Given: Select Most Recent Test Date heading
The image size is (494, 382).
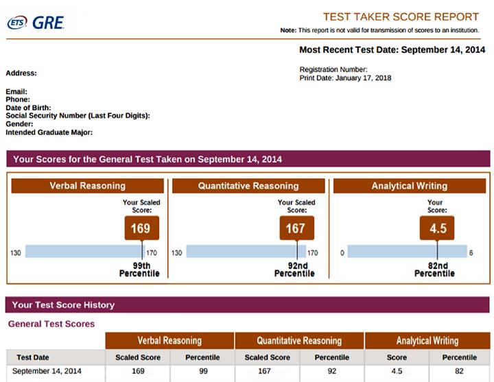Looking at the screenshot, I should click(392, 50).
